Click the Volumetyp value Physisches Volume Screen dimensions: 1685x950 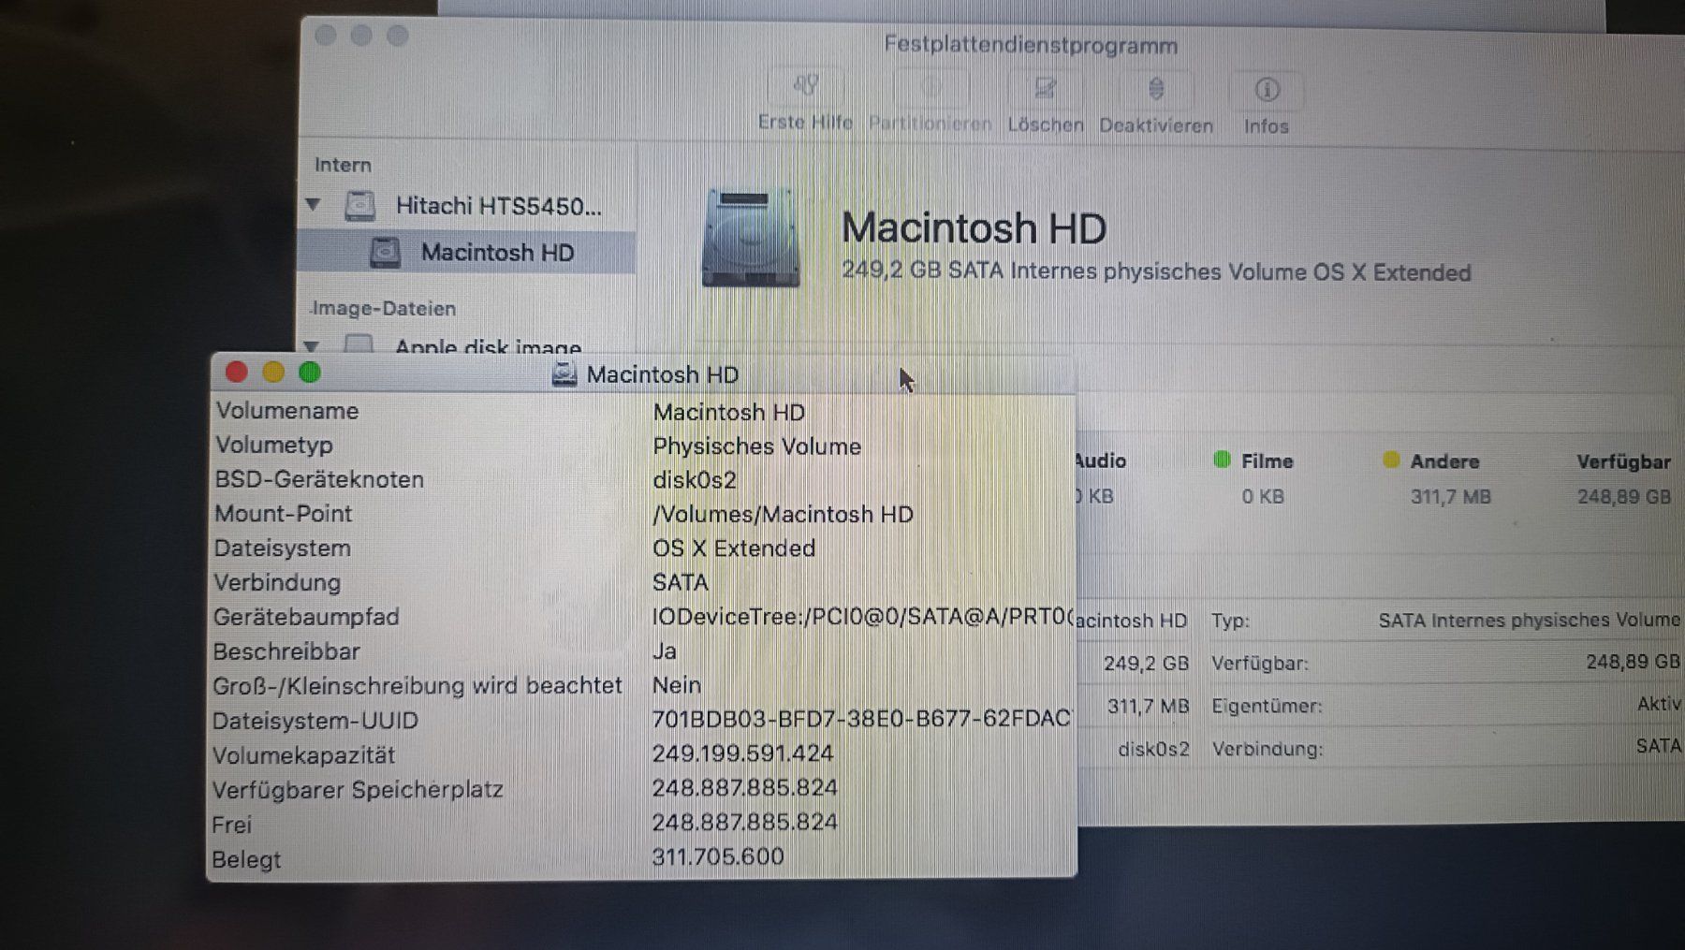(756, 446)
